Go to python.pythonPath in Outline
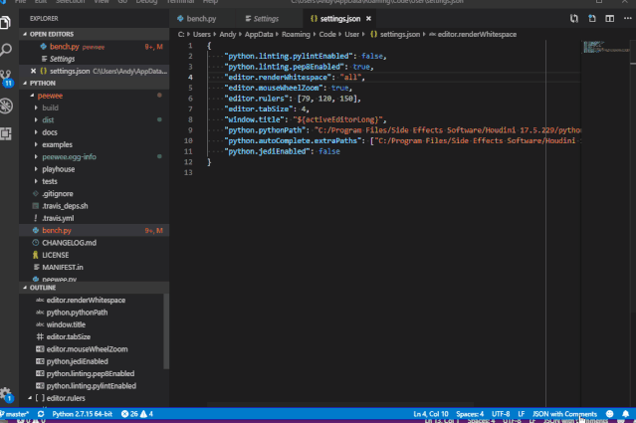 pyautogui.click(x=77, y=313)
